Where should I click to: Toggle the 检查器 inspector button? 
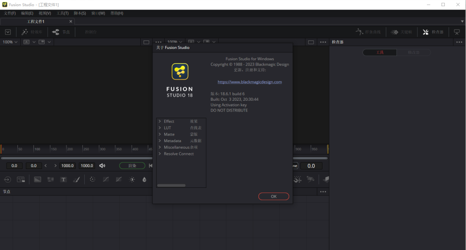point(433,32)
